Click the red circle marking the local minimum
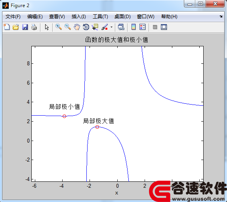This screenshot has width=227, height=202. point(65,116)
